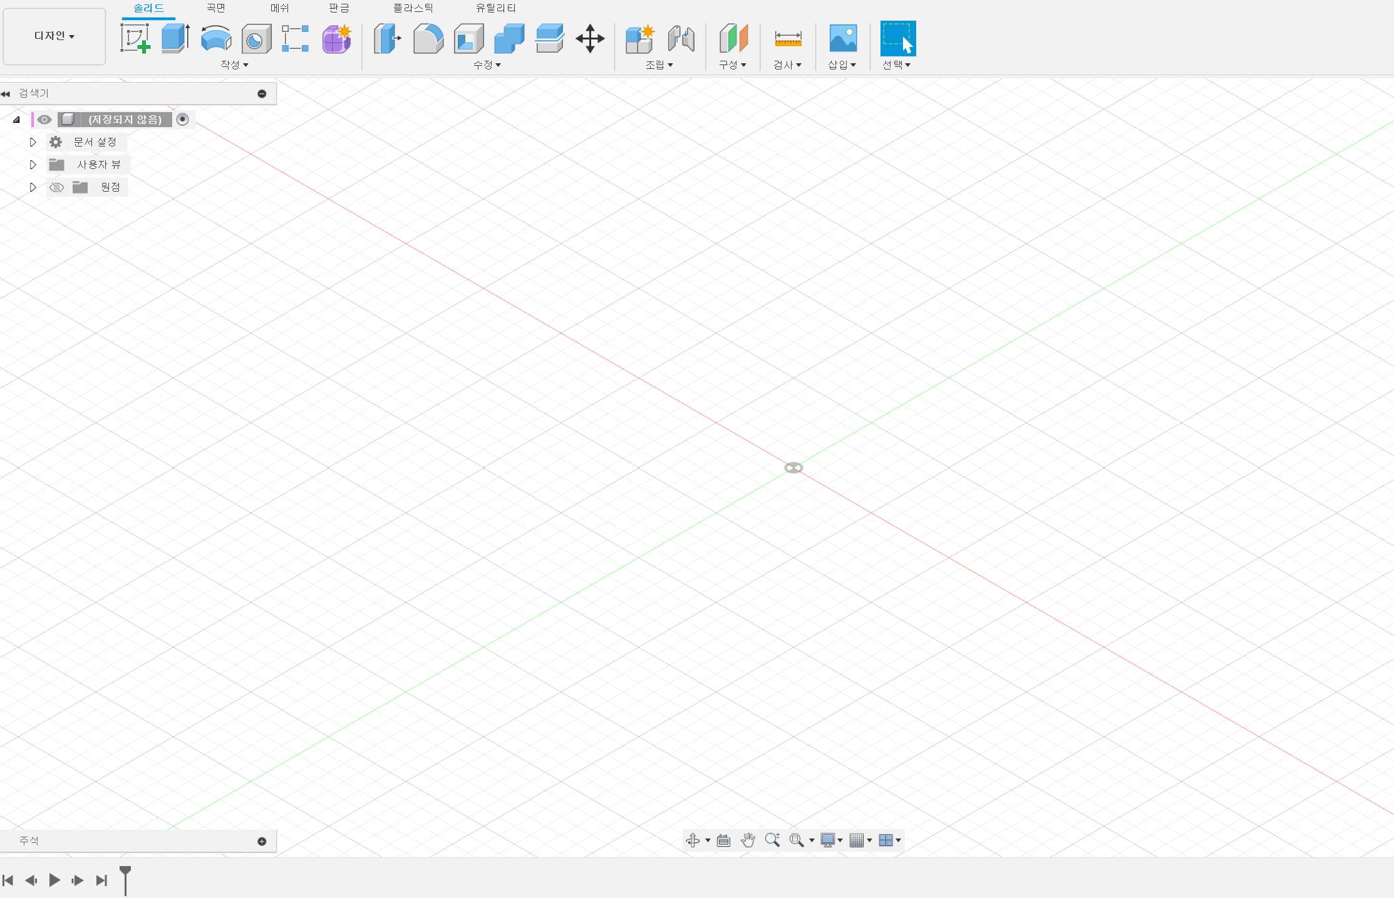
Task: Open the Insert image tool
Action: click(843, 39)
